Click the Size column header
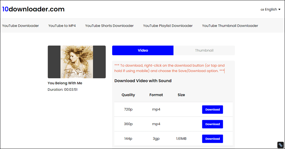This screenshot has width=285, height=149. tap(181, 95)
